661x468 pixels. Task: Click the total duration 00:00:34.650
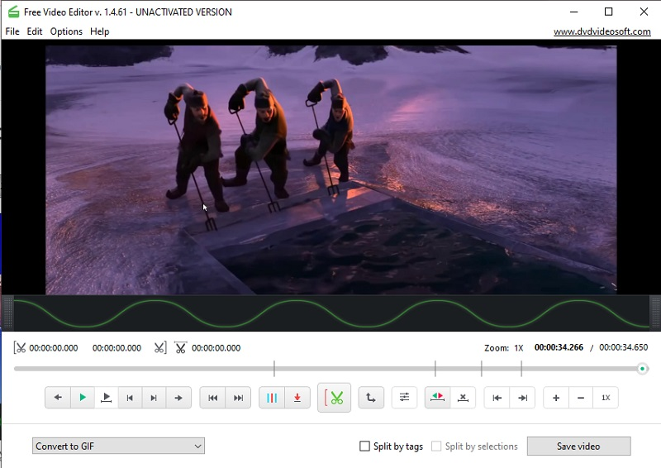click(624, 347)
